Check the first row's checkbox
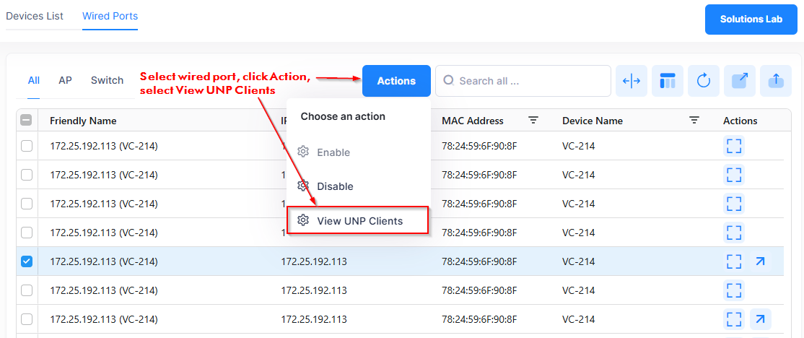 (27, 146)
